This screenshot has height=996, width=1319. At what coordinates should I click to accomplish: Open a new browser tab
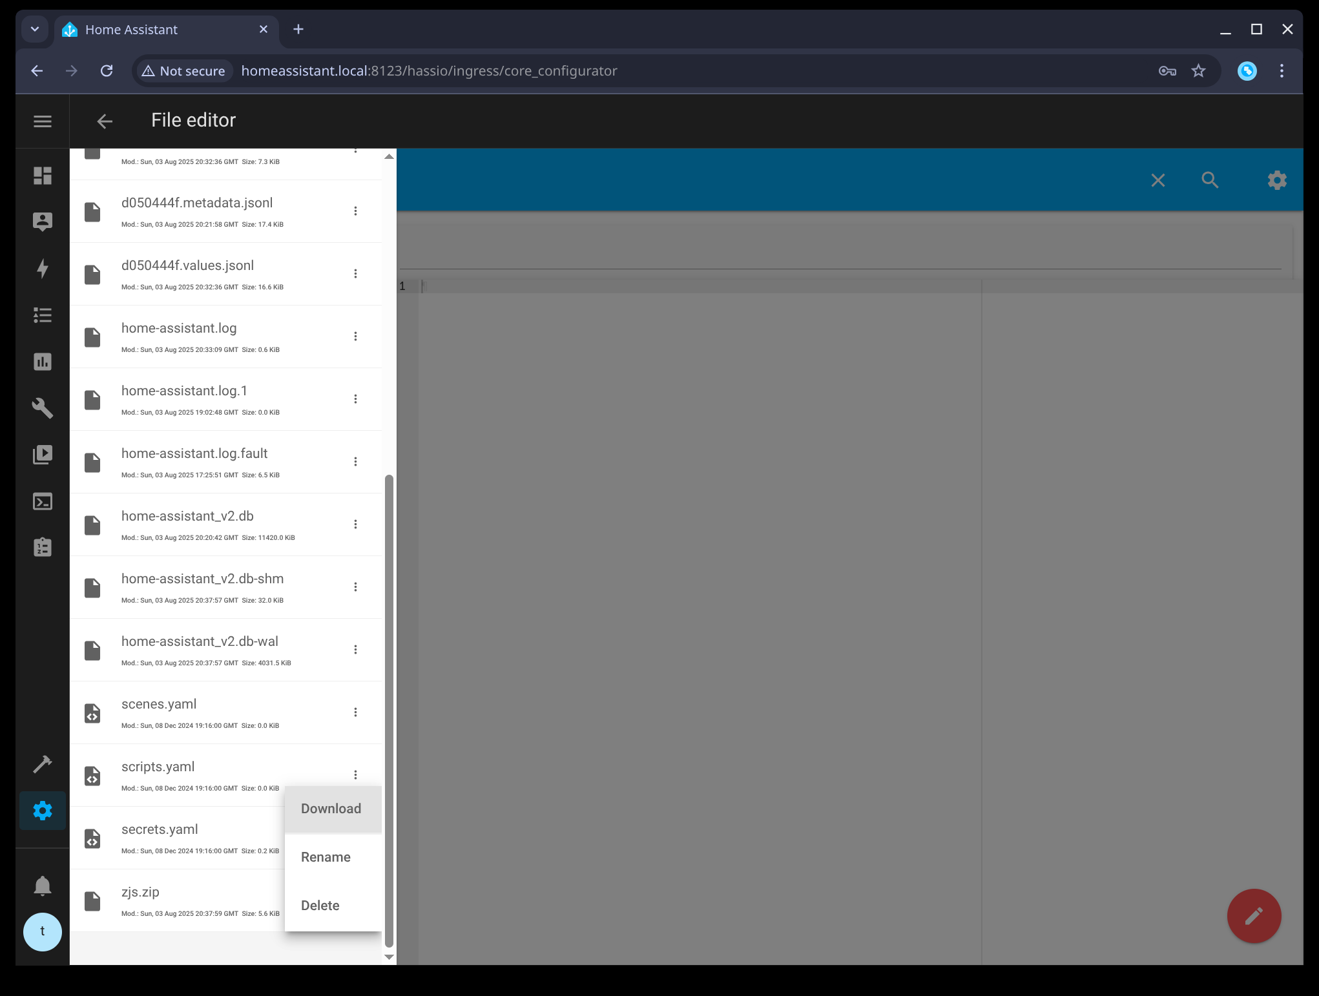298,30
